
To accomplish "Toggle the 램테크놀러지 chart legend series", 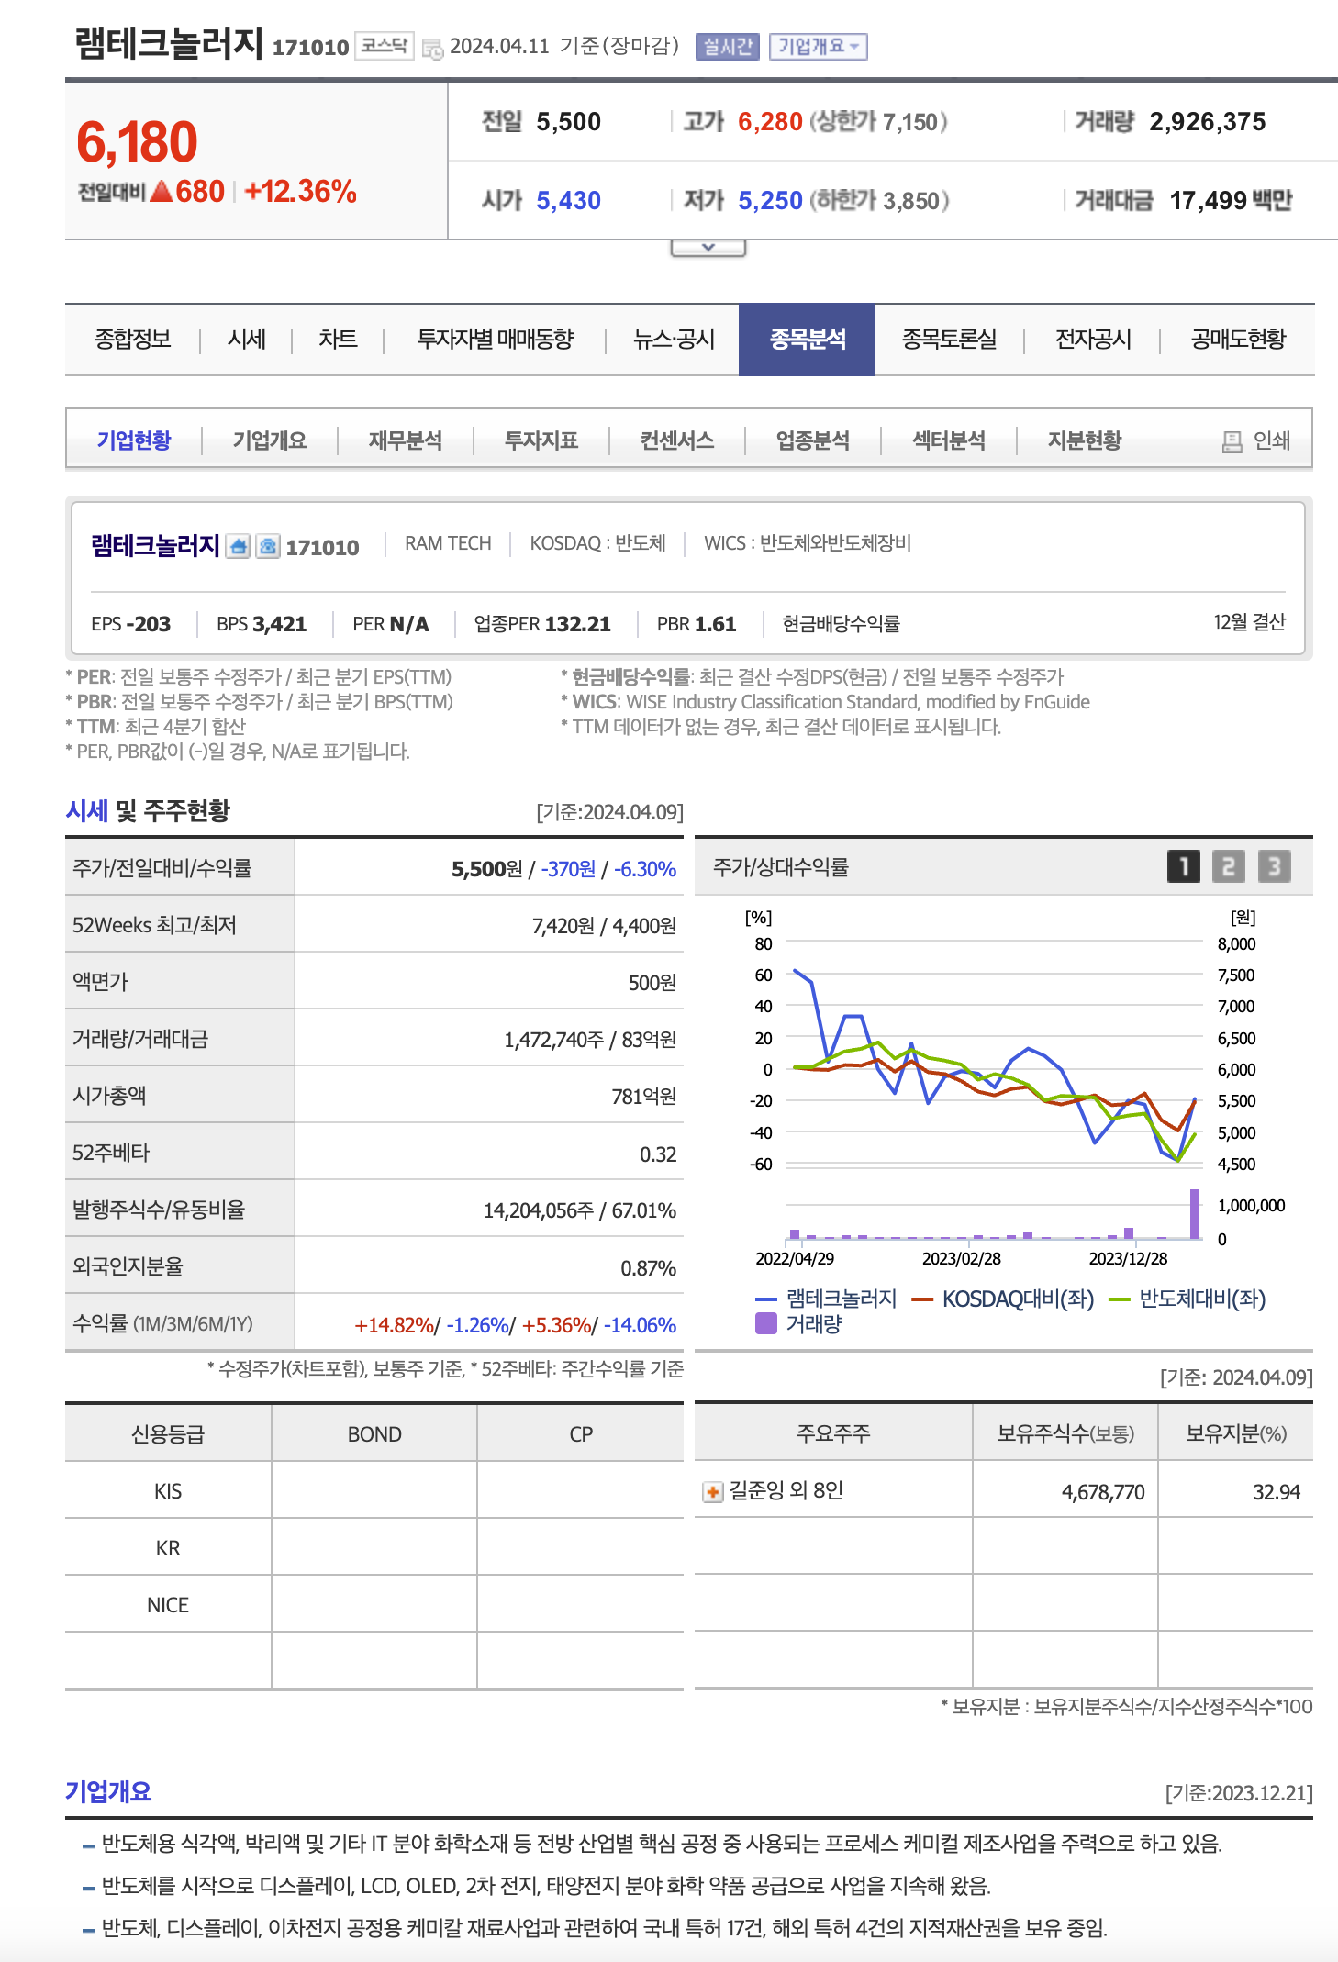I will tap(826, 1299).
